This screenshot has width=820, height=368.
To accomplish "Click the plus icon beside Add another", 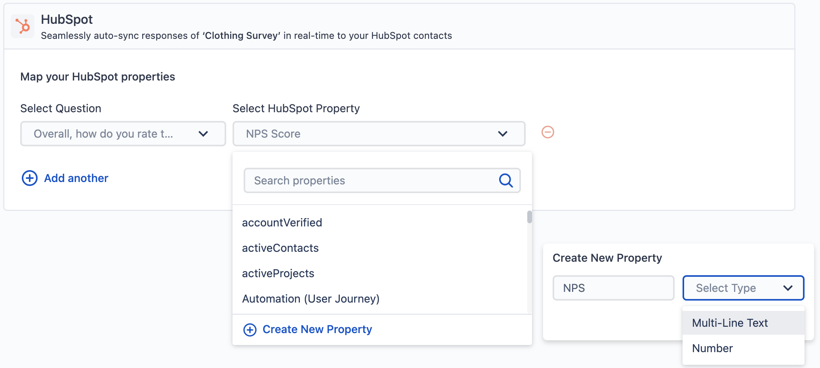I will 30,178.
